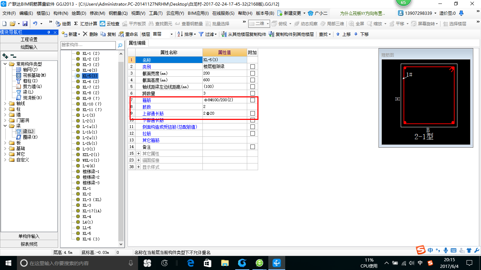
Task: Click 动态观察 orbit view tool
Action: pos(306,24)
